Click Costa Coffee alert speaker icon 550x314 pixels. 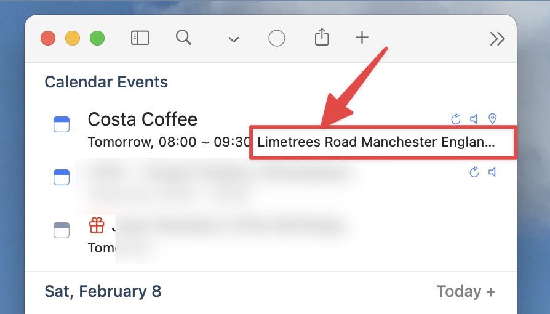pos(474,119)
